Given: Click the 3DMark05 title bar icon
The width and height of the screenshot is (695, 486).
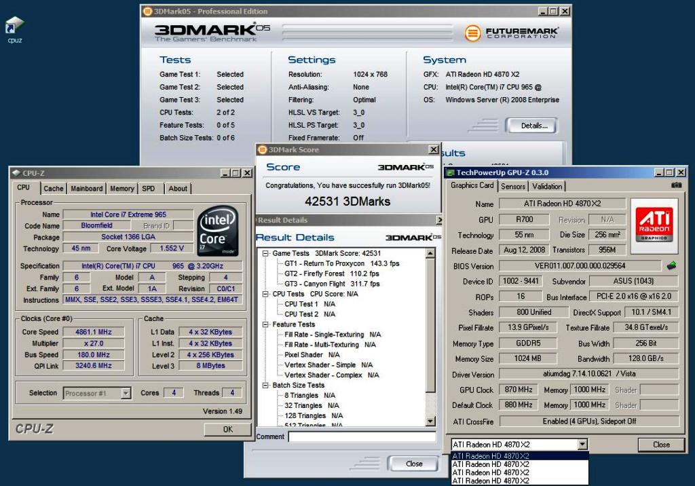Looking at the screenshot, I should 147,11.
